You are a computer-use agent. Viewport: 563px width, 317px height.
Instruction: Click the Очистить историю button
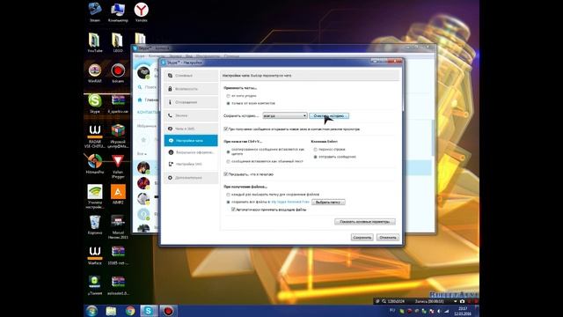coord(329,115)
